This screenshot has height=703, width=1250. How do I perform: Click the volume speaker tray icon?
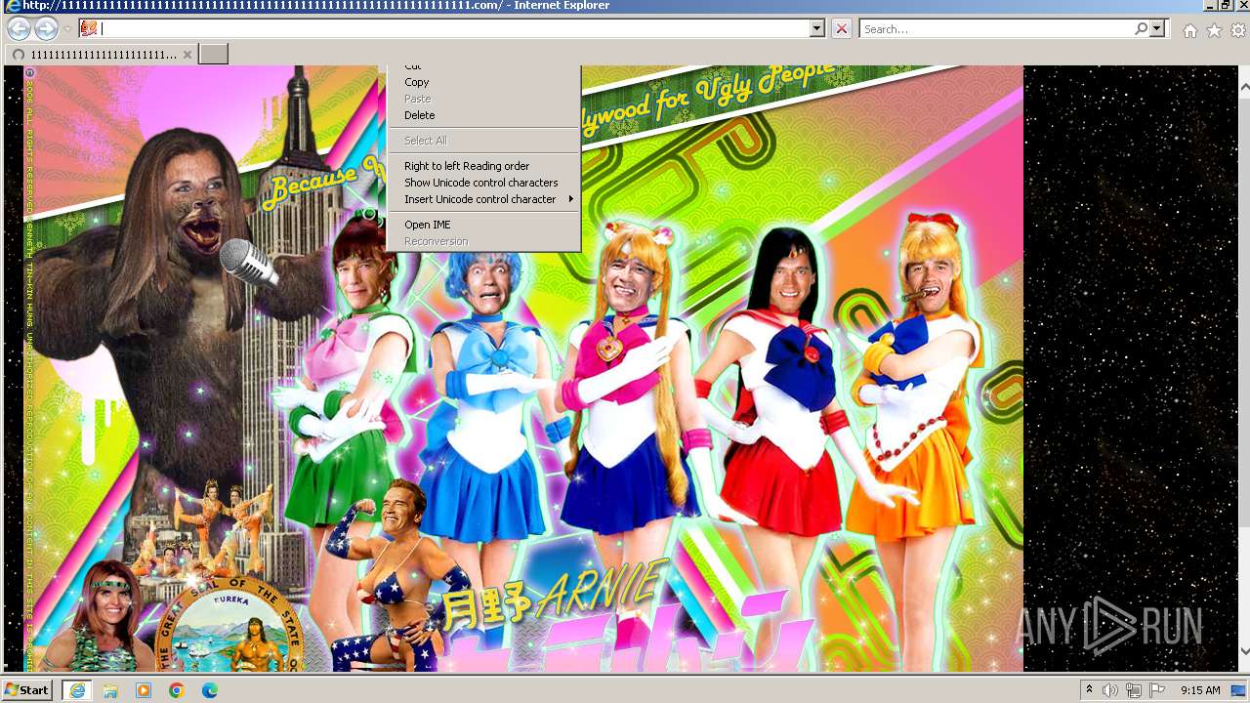(x=1110, y=690)
